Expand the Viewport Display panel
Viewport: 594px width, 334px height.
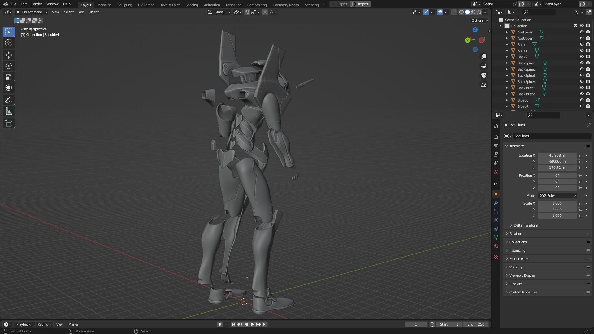[x=522, y=275]
